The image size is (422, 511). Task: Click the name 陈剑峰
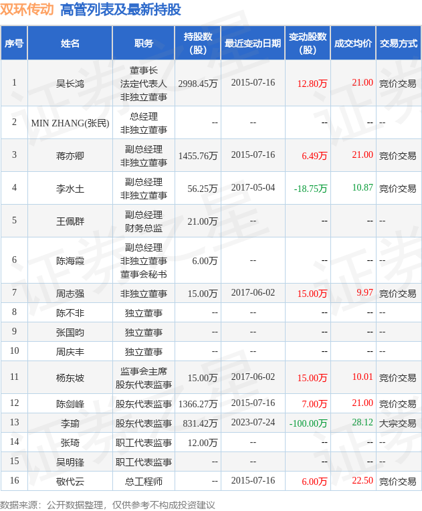tap(70, 404)
